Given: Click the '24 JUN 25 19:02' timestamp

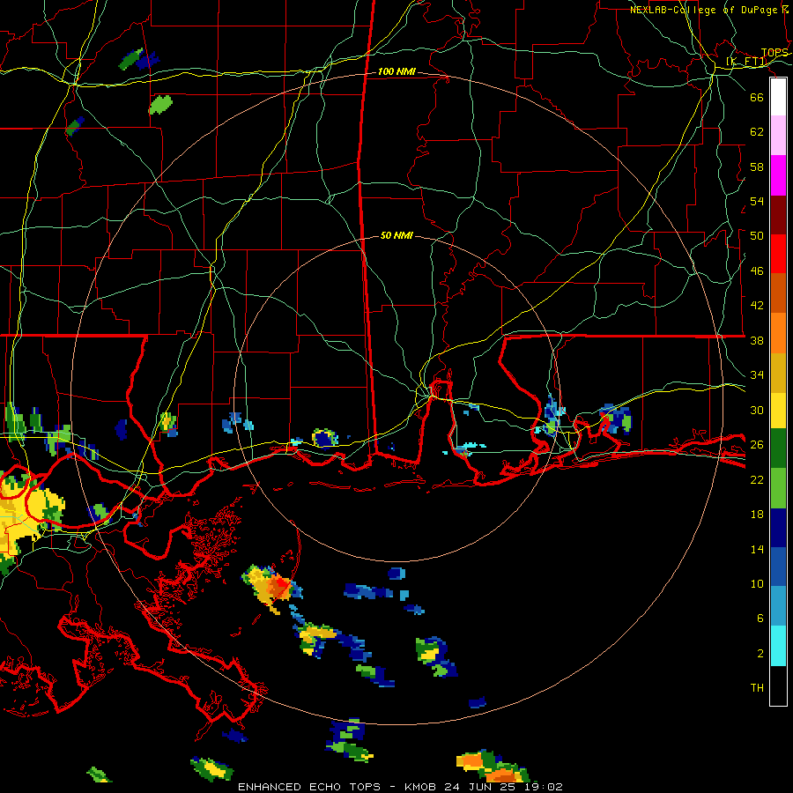Looking at the screenshot, I should pyautogui.click(x=503, y=787).
